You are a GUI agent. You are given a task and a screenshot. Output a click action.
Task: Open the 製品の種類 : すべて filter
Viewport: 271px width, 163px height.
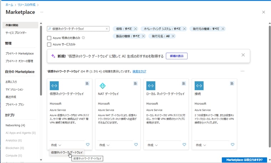pyautogui.click(x=128, y=36)
